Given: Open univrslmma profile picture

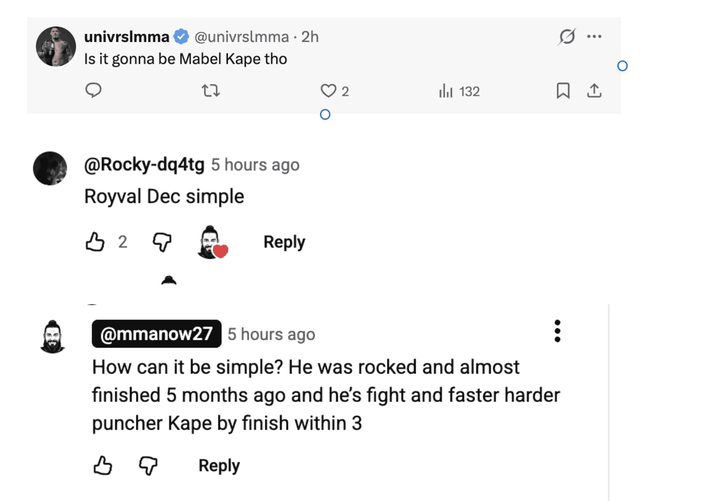Looking at the screenshot, I should [56, 46].
